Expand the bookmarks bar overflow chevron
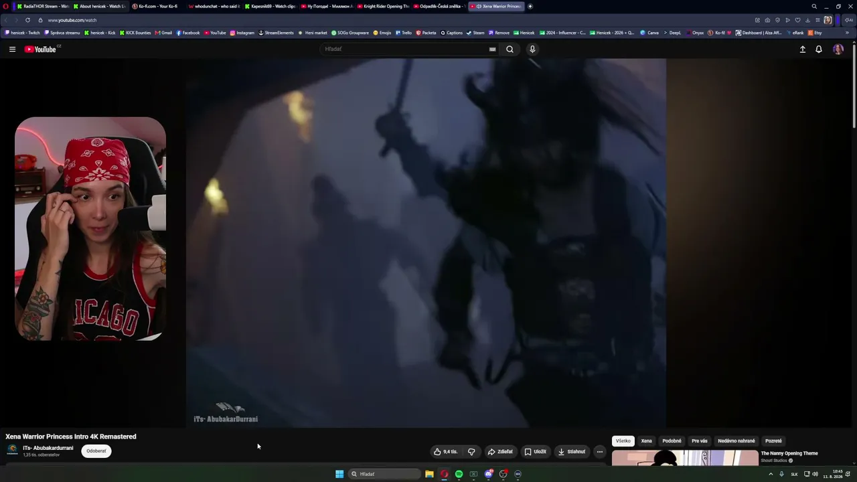This screenshot has width=857, height=482. (x=848, y=33)
